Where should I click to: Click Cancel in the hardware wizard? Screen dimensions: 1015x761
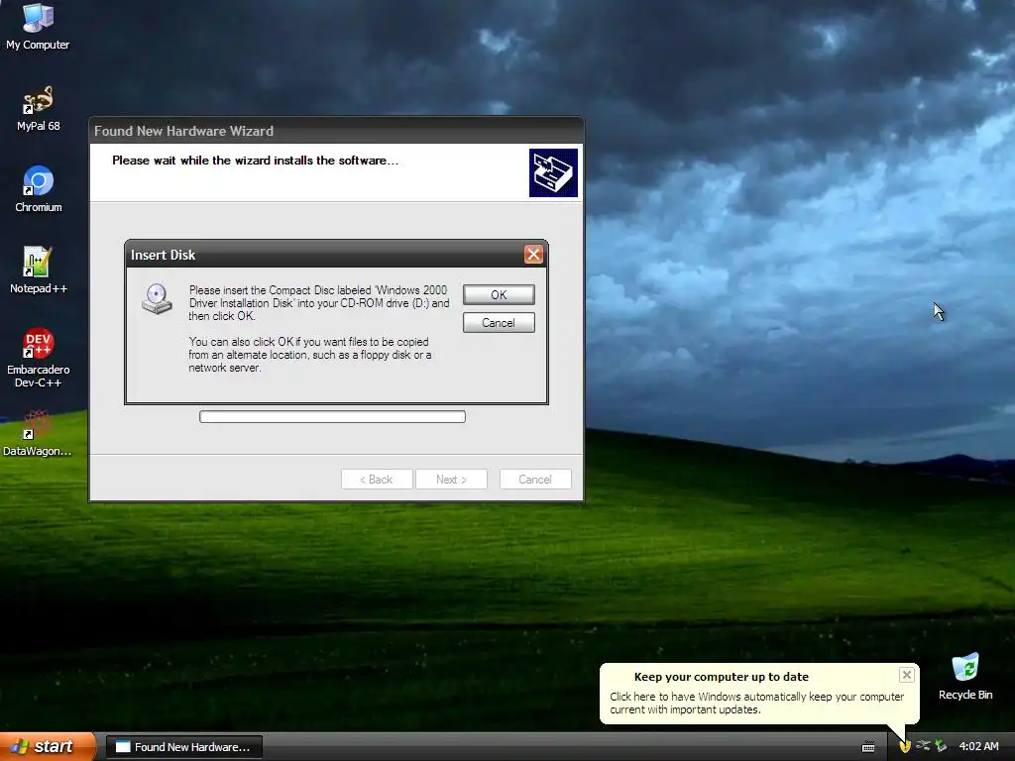tap(535, 479)
